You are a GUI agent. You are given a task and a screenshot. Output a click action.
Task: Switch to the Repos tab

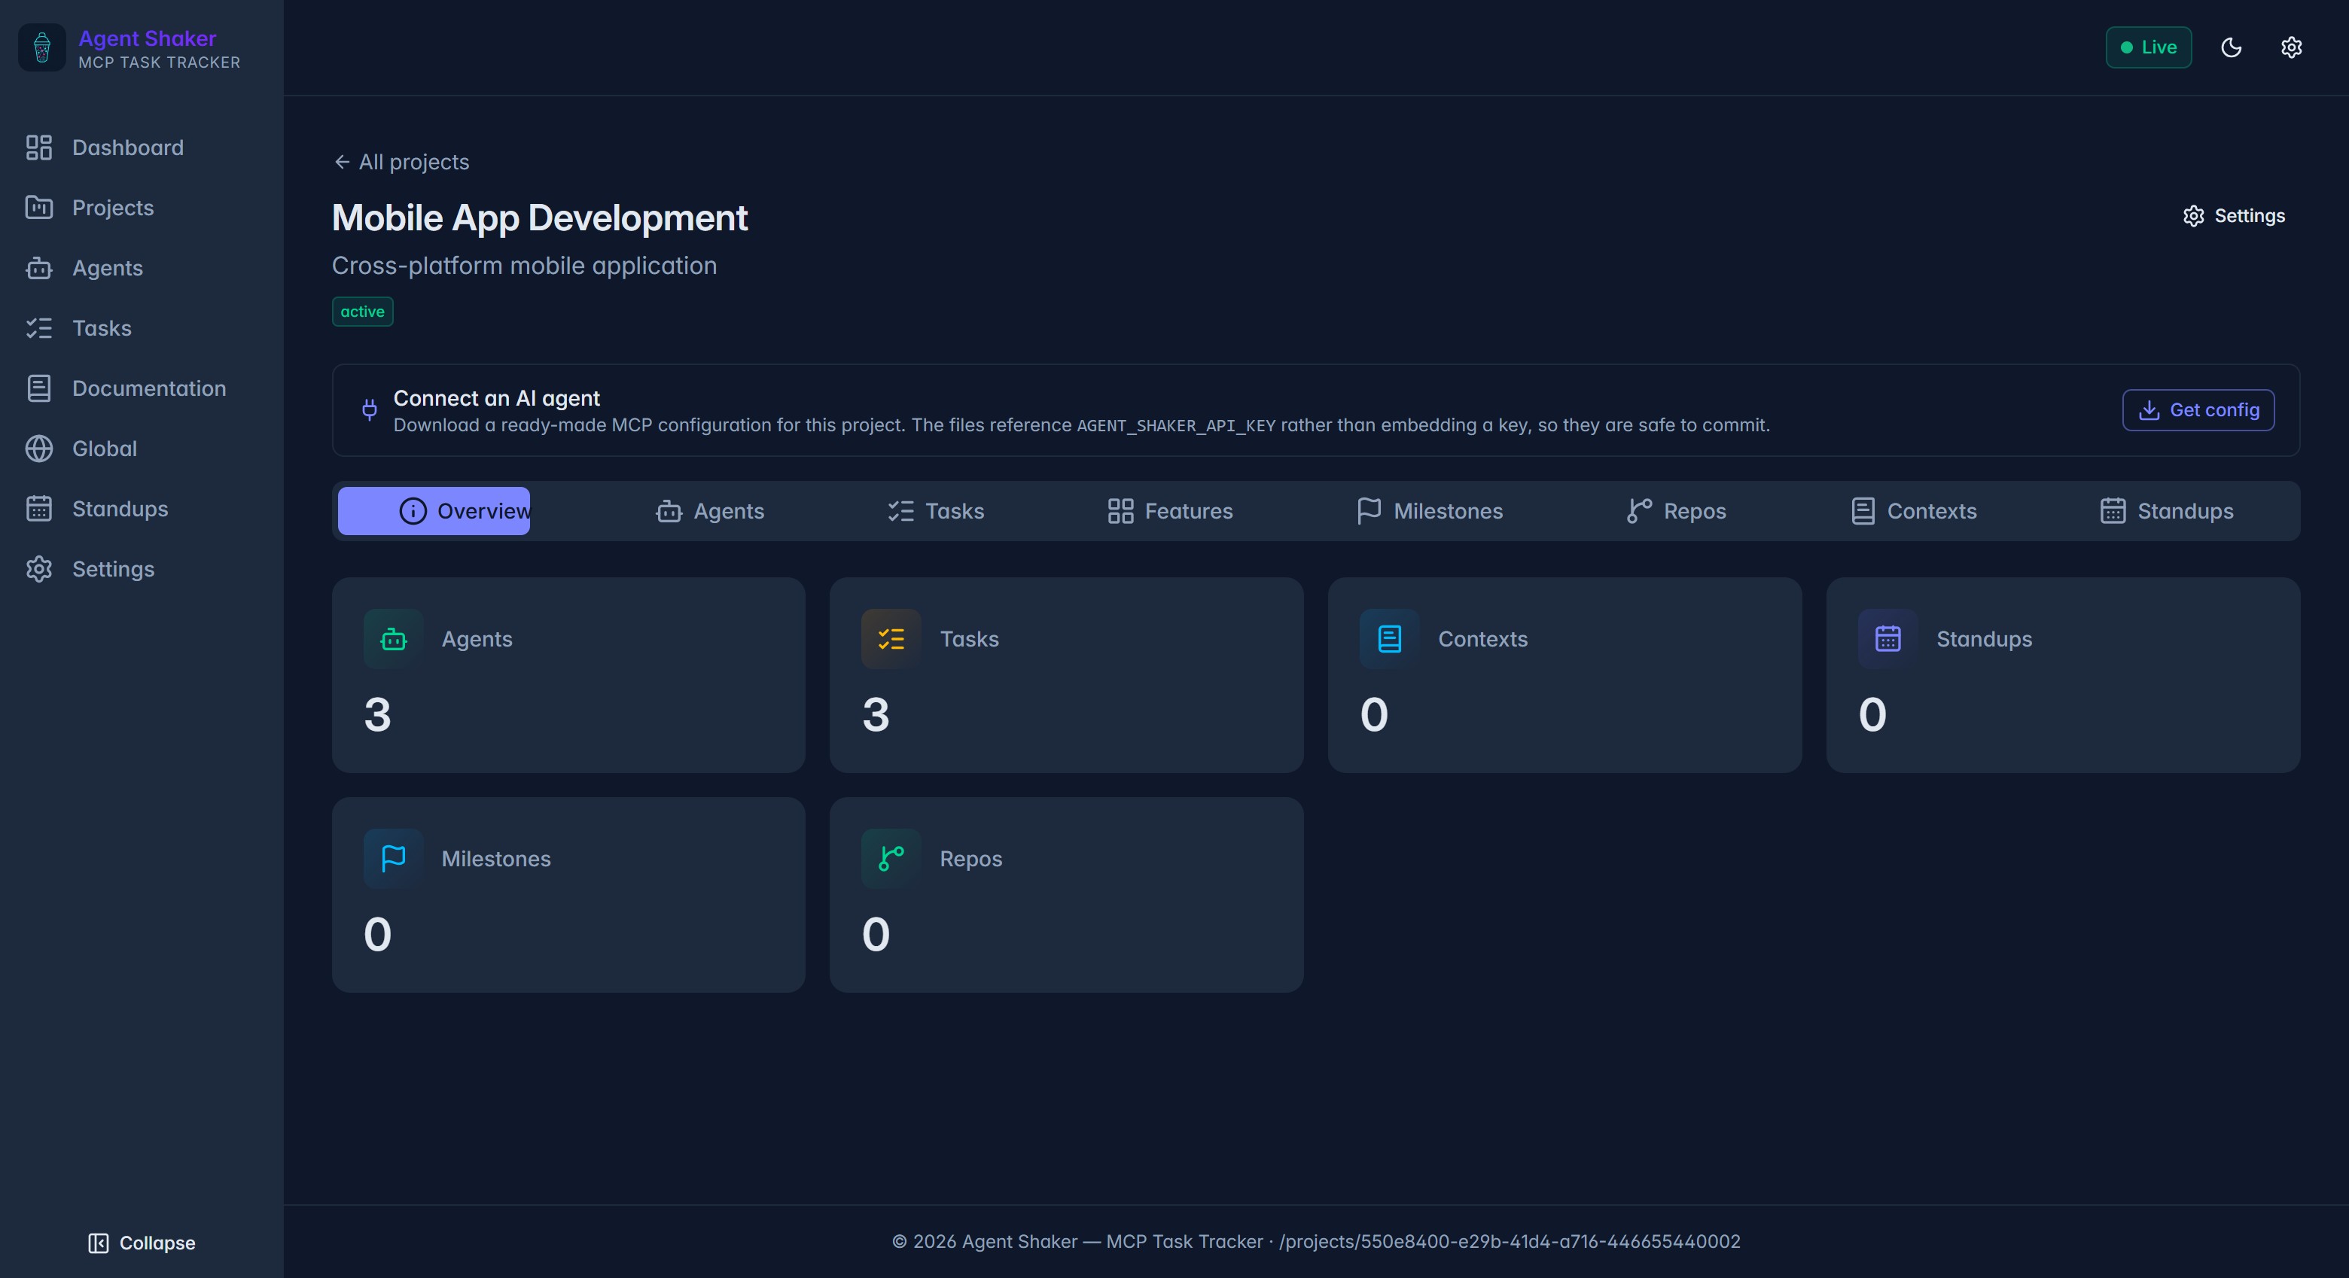(1676, 511)
